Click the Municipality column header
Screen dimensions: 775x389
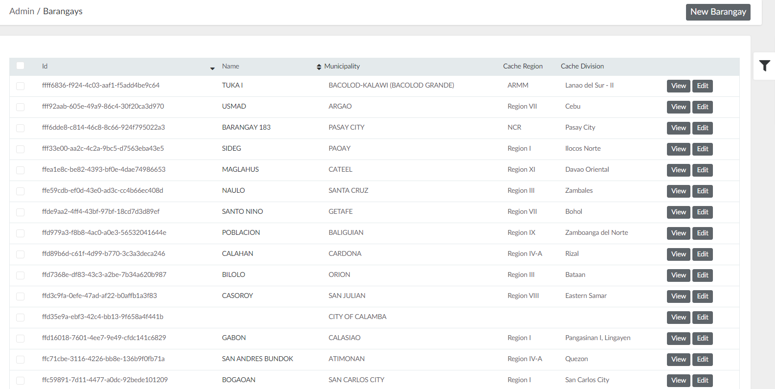pos(342,66)
